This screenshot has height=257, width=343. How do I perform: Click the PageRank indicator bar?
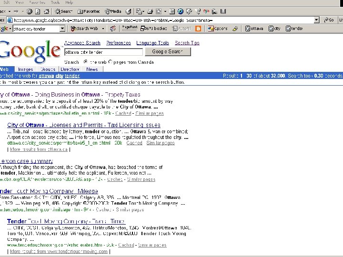130,28
